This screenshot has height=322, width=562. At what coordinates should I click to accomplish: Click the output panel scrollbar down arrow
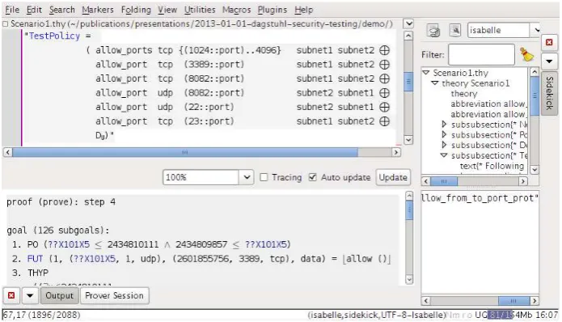409,279
